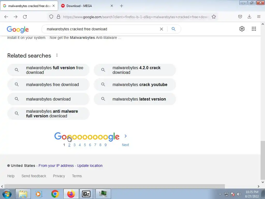Open File Explorer from taskbar
The image size is (265, 199).
23,194
